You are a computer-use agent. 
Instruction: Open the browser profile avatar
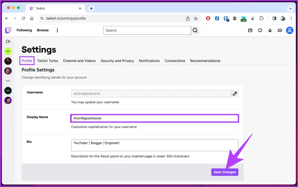point(283,18)
